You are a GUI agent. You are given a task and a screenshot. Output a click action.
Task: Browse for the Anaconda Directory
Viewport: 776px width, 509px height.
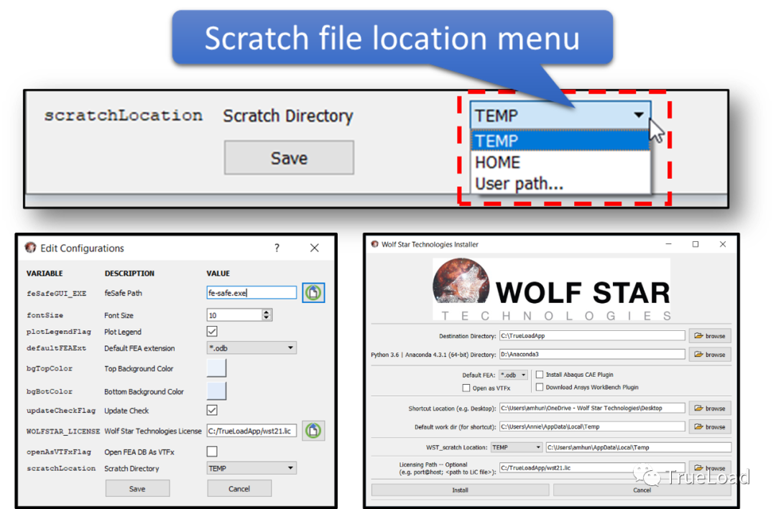[x=710, y=355]
